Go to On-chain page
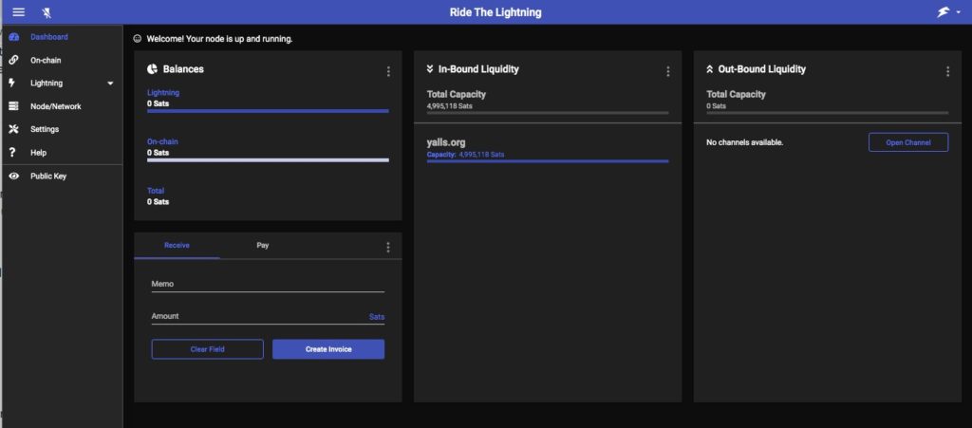Screen dimensions: 972x428 point(46,60)
